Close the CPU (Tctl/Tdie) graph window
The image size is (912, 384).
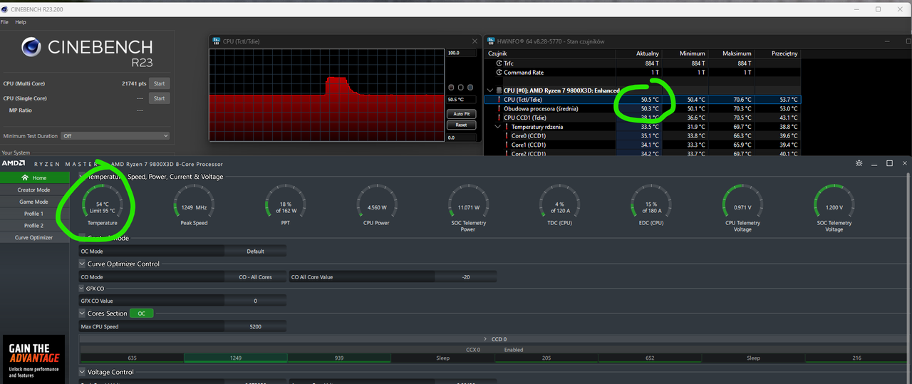(475, 41)
